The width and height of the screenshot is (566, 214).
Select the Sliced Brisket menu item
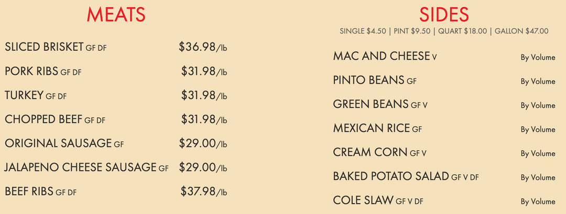point(45,47)
